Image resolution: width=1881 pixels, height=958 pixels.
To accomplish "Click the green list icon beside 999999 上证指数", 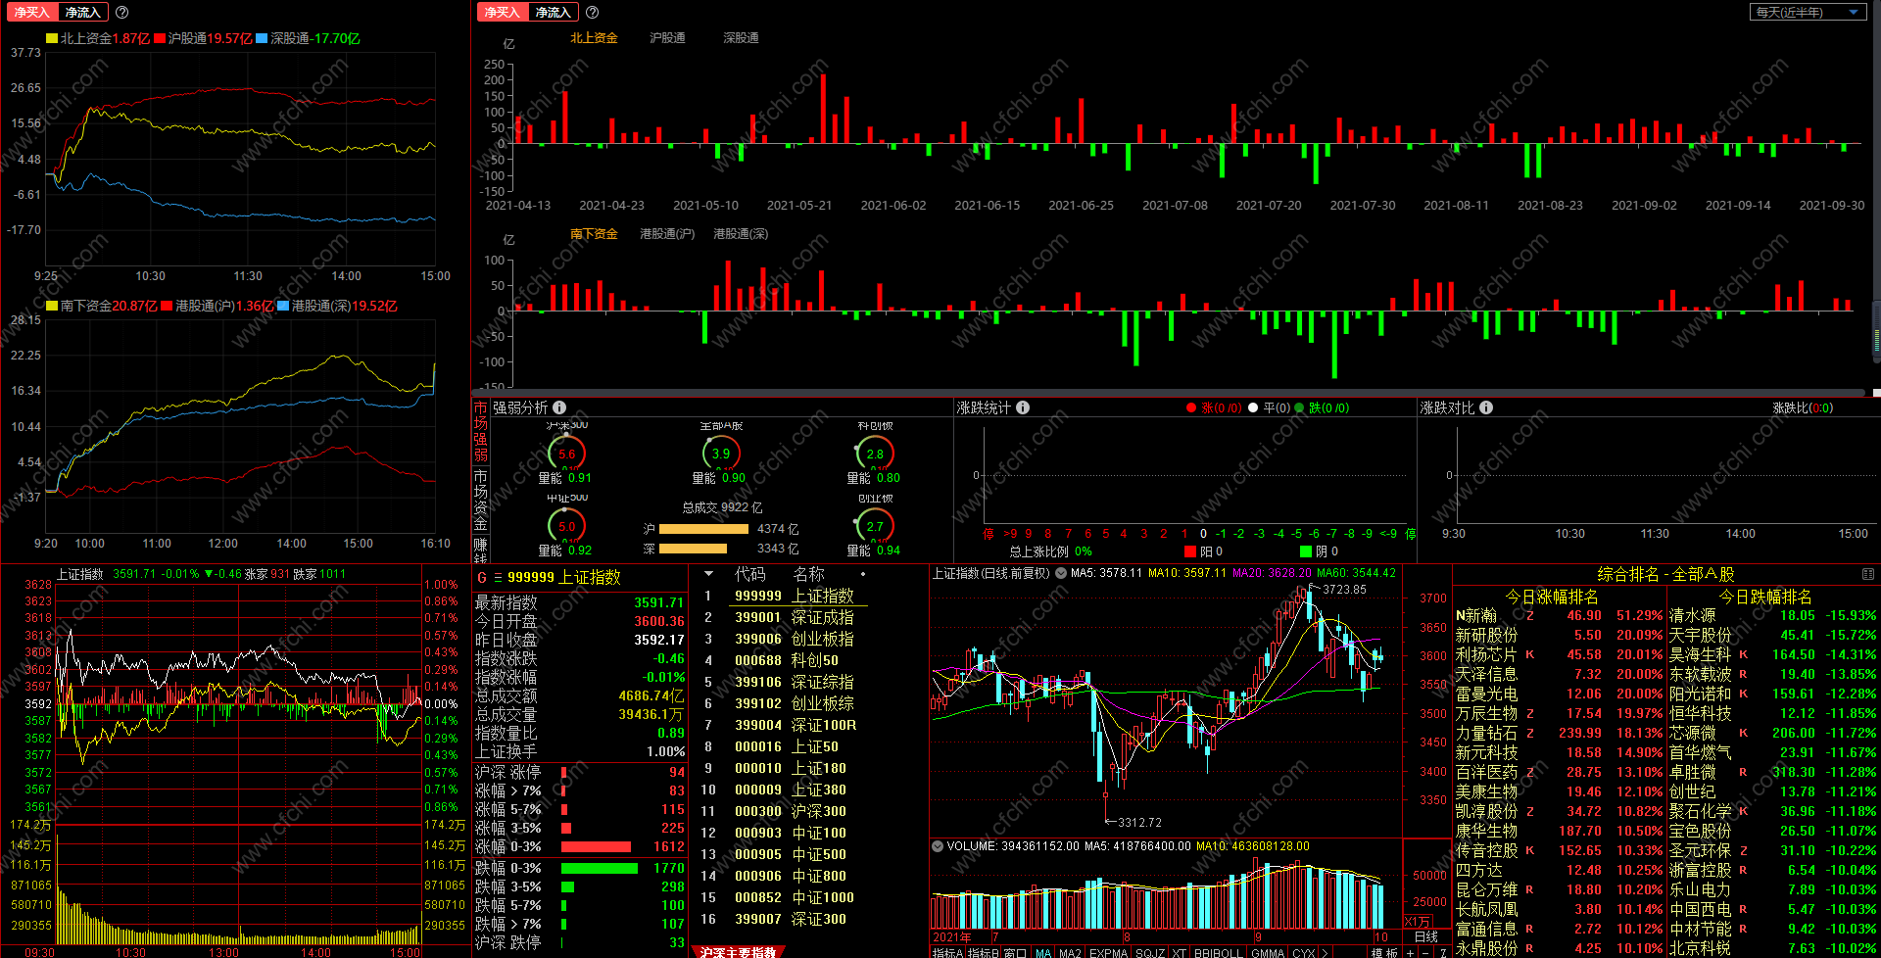I will point(498,578).
